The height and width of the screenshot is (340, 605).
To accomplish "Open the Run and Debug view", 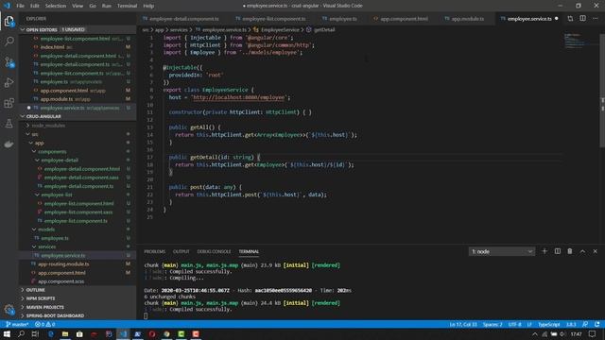I will (9, 82).
